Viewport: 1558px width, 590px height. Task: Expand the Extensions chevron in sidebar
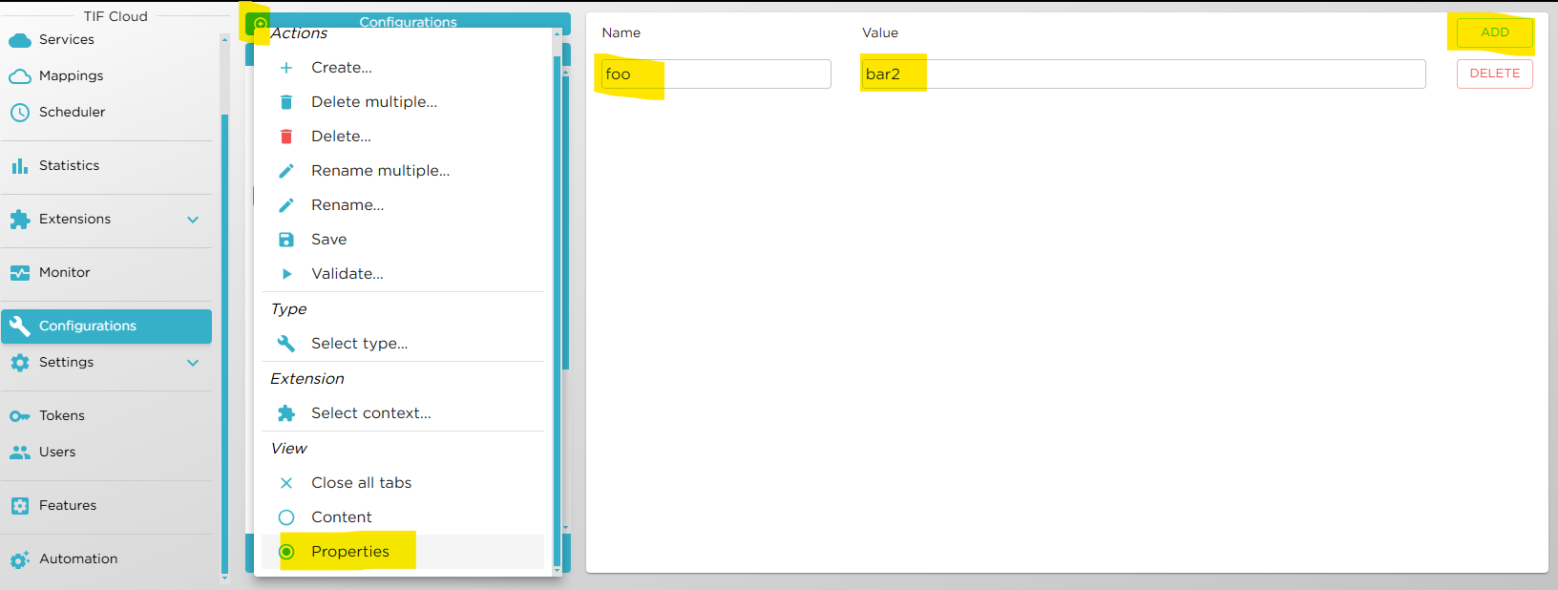pos(193,220)
